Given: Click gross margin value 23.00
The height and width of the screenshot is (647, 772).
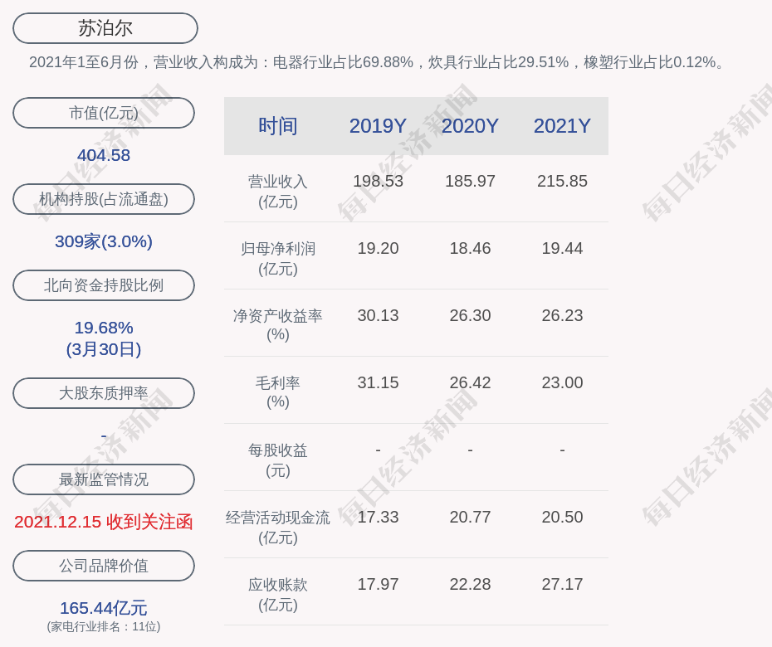Looking at the screenshot, I should [x=562, y=382].
